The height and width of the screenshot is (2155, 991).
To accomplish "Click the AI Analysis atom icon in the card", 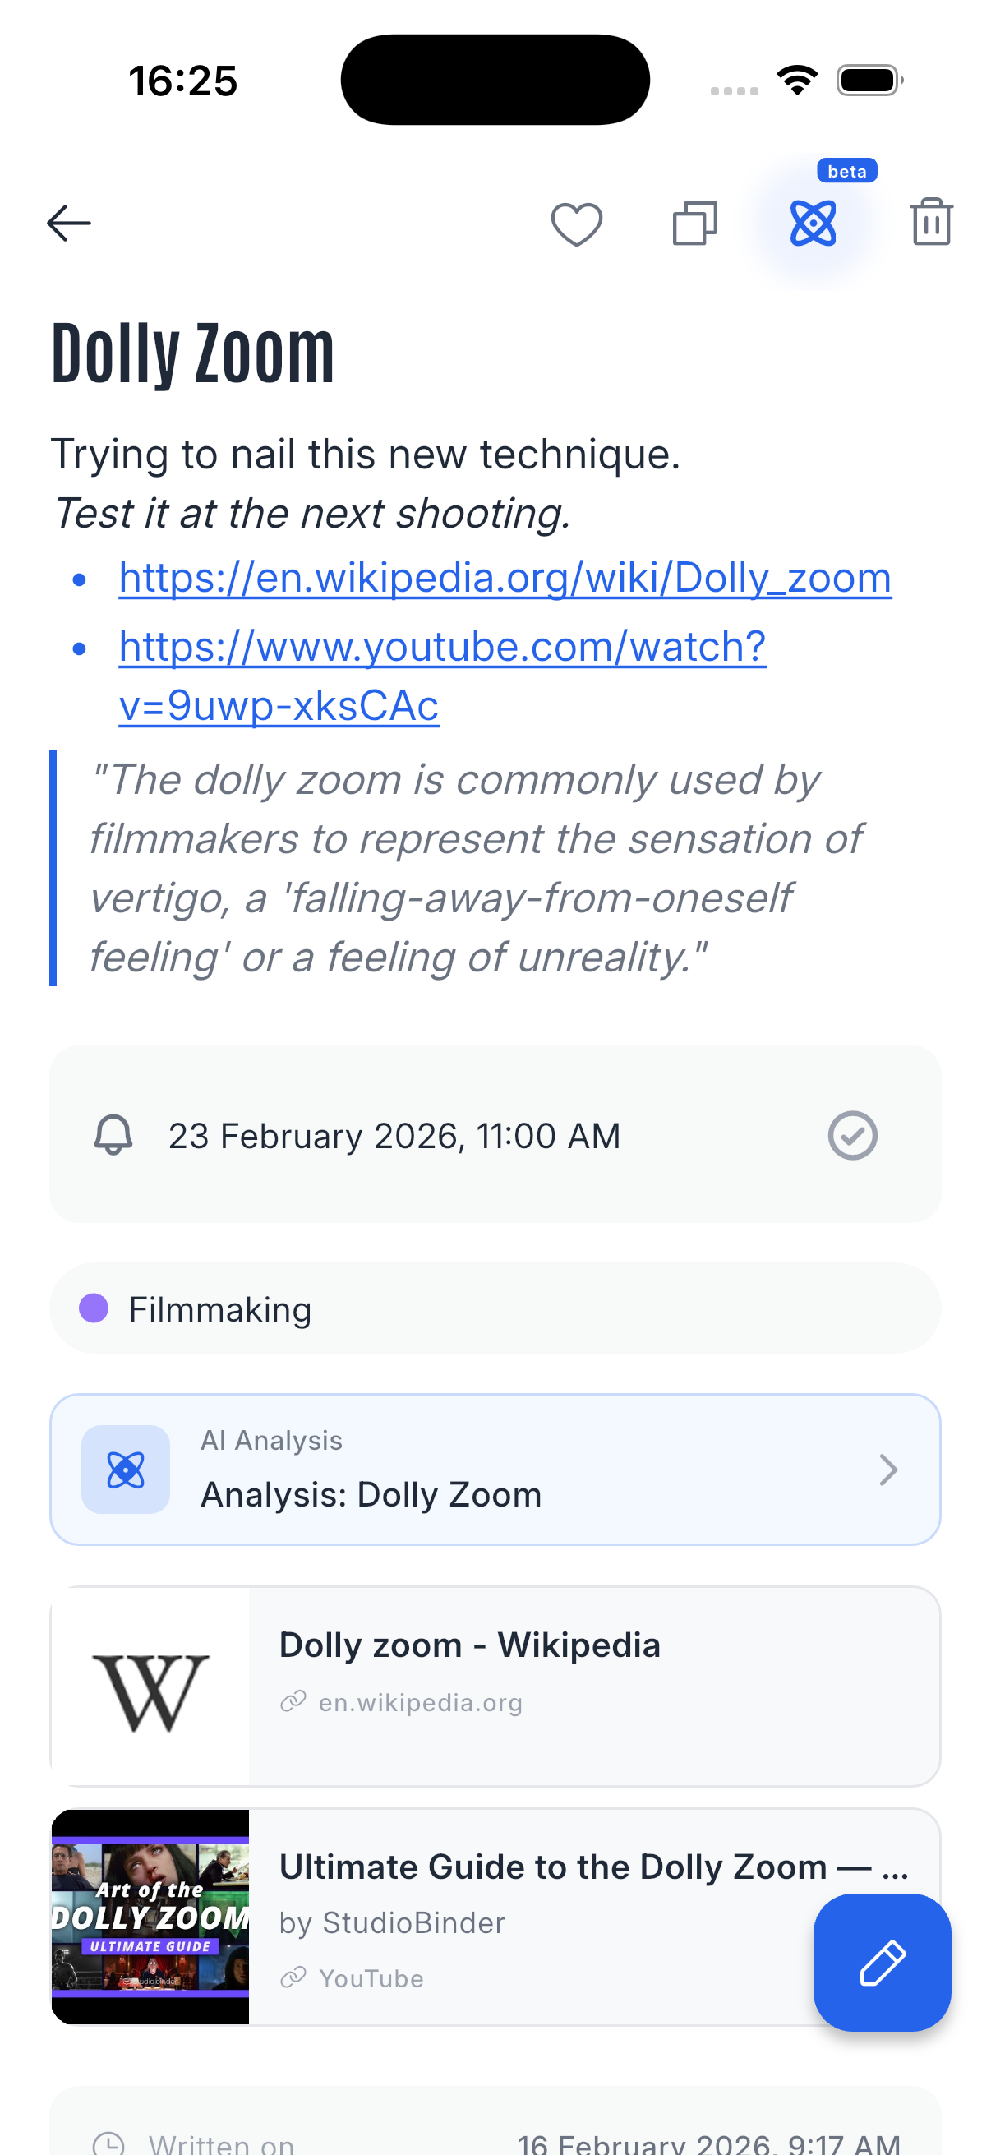I will (x=125, y=1470).
